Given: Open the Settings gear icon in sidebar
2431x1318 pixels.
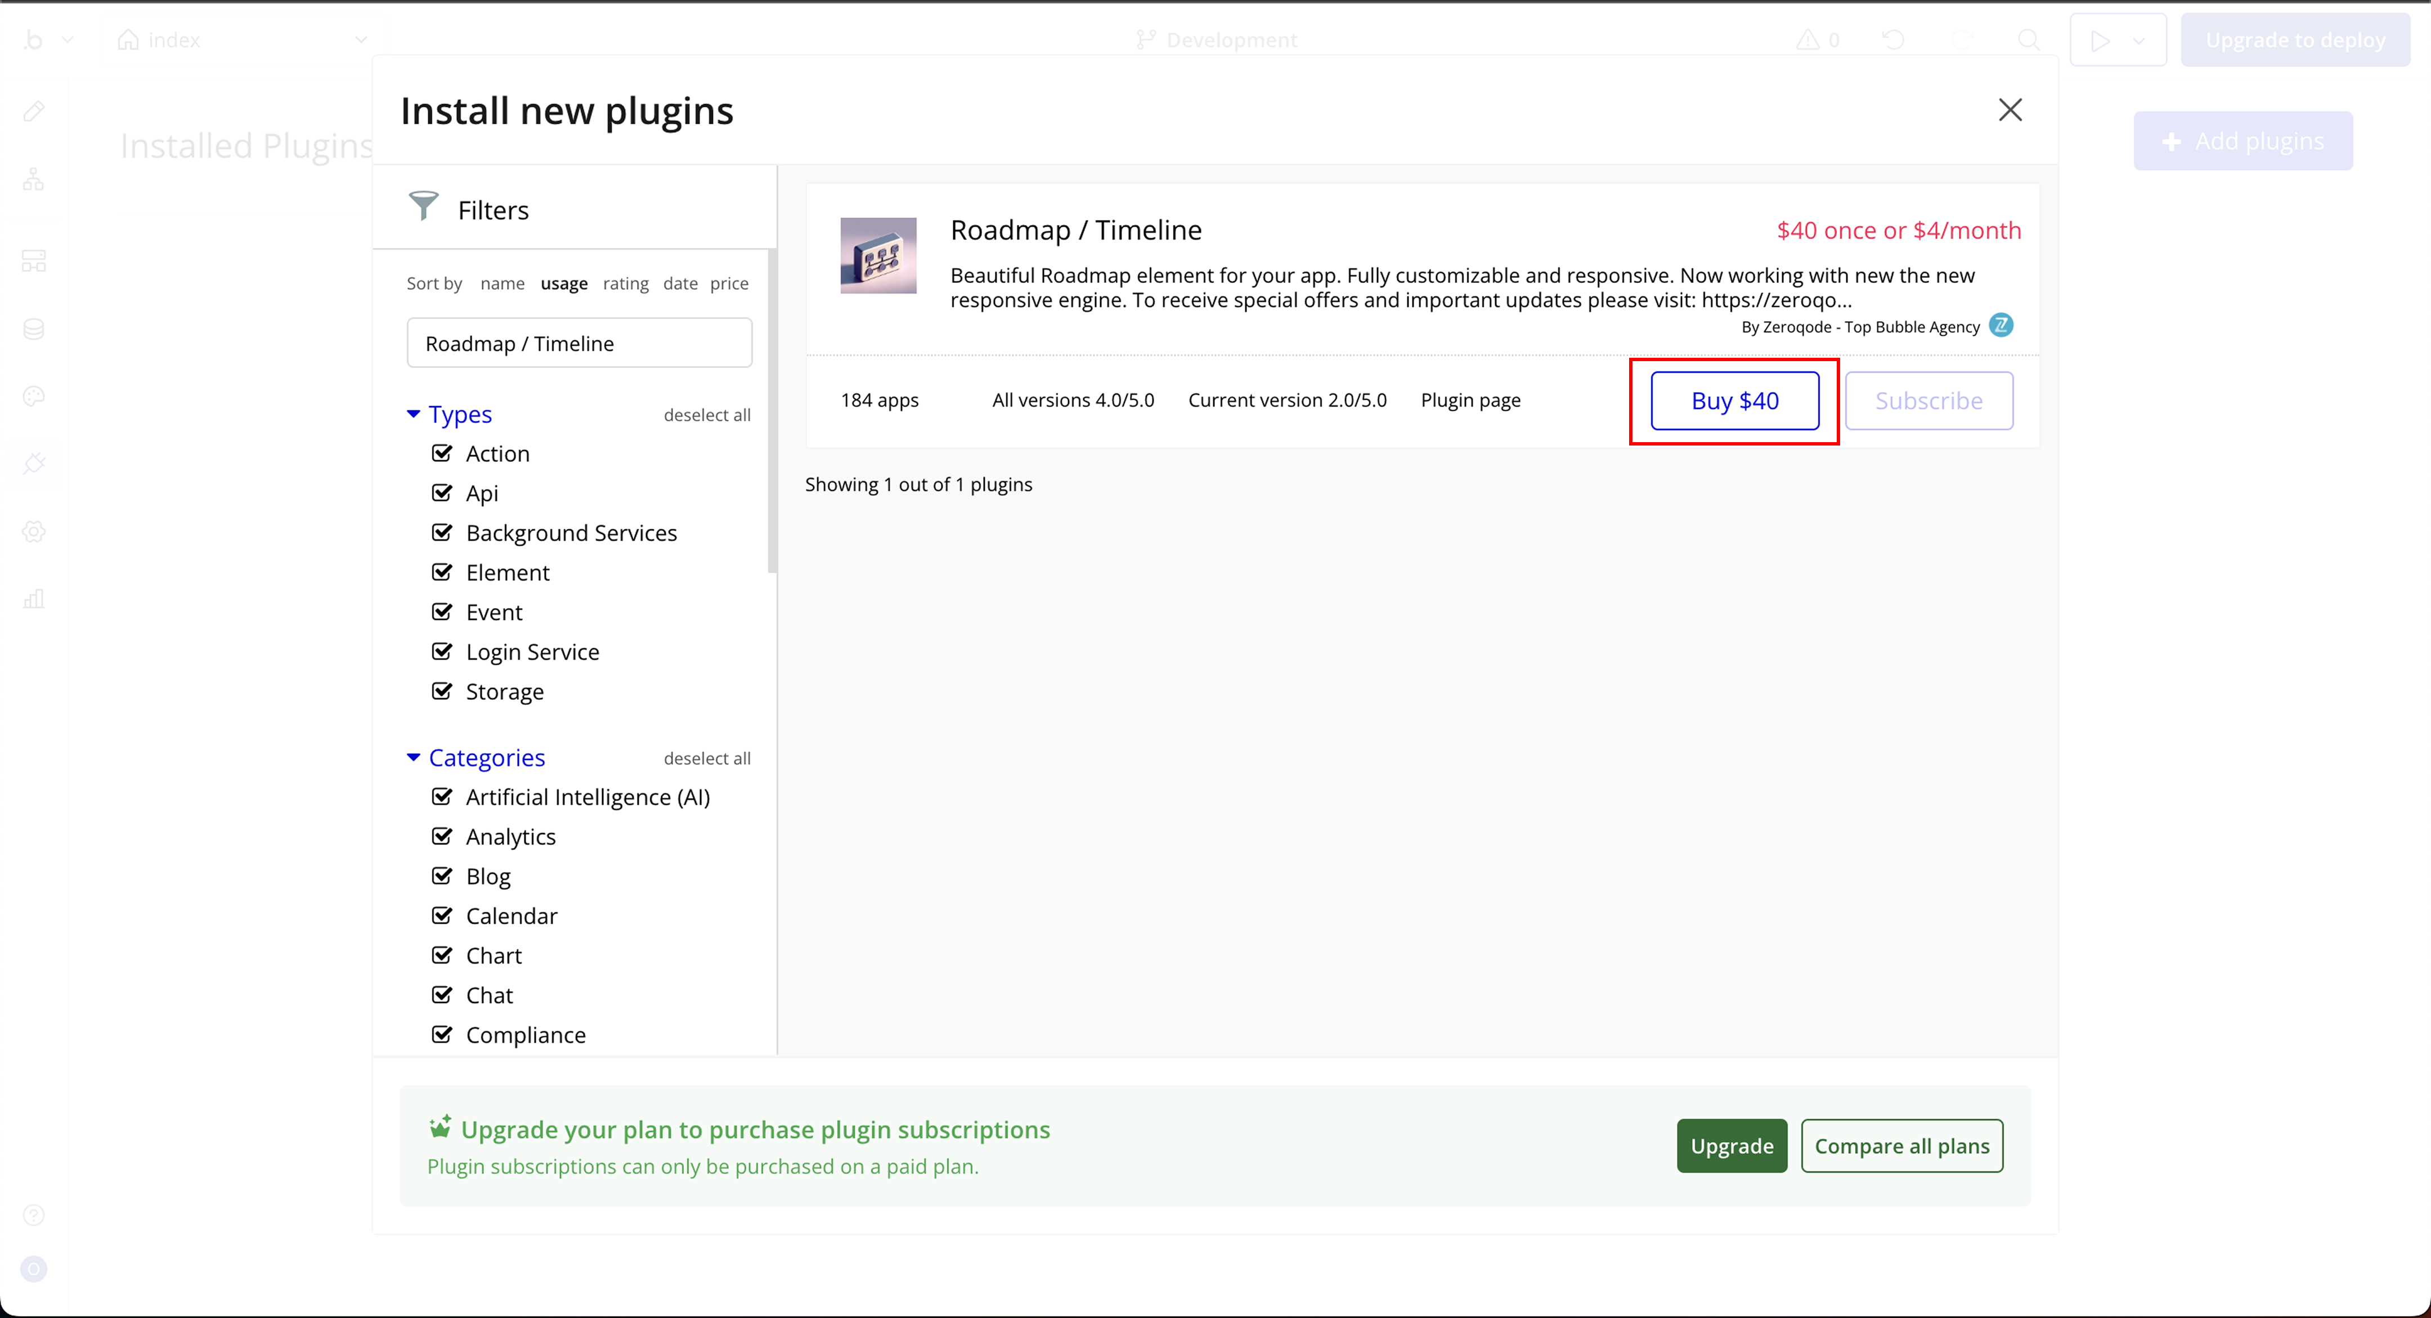Looking at the screenshot, I should (34, 532).
